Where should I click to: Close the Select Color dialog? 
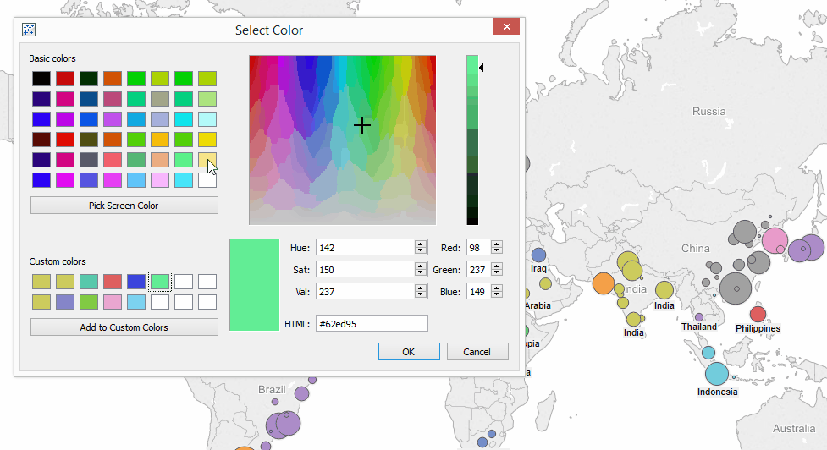click(506, 26)
